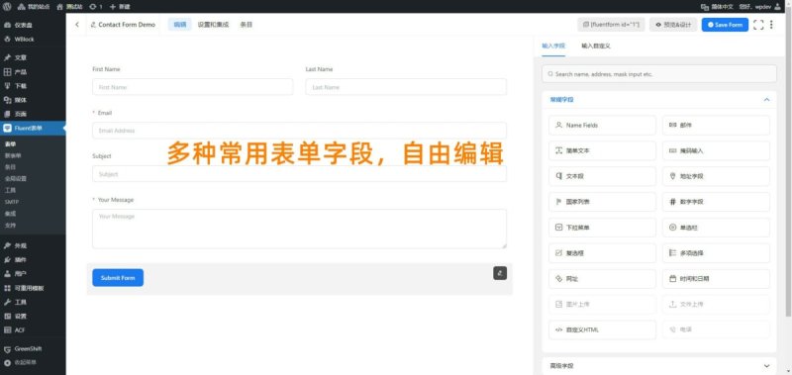This screenshot has width=792, height=375.
Task: Add the 多项选择 multiple choice field
Action: (x=716, y=253)
